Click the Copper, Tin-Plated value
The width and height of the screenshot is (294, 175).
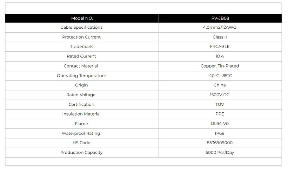click(220, 66)
